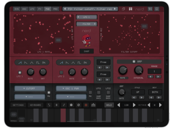The image size is (173, 129).
Task: Click the LFO 2 AMT knob
Action: [x=84, y=72]
